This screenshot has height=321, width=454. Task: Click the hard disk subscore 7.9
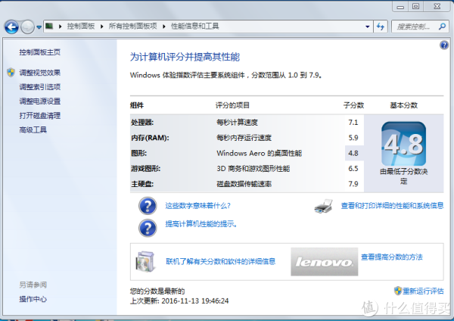pos(353,184)
